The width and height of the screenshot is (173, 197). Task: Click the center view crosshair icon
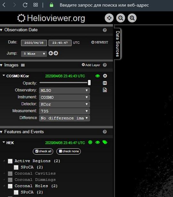point(109,18)
